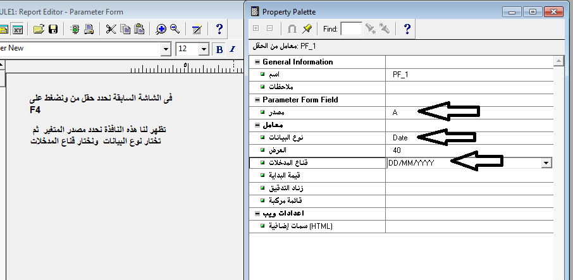573x280 pixels.
Task: Click the Run traffic light icon
Action: tap(75, 29)
